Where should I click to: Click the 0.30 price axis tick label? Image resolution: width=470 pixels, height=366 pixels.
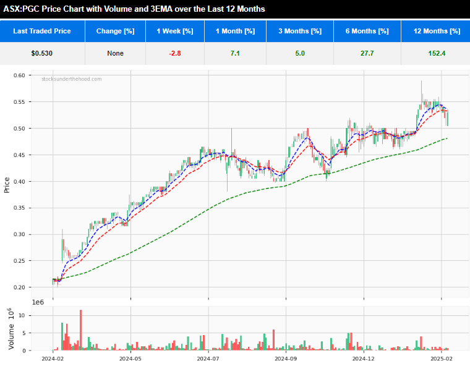pyautogui.click(x=19, y=234)
